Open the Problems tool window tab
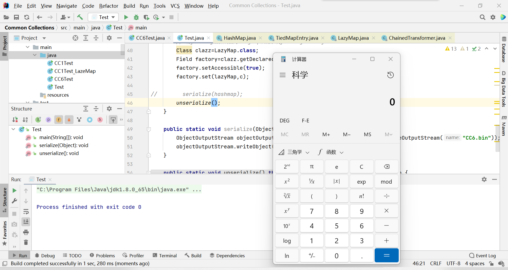This screenshot has width=508, height=270. pyautogui.click(x=102, y=255)
